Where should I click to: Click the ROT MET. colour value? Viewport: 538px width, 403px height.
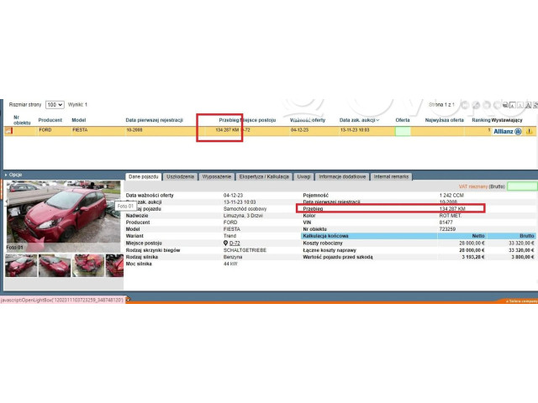tap(451, 216)
